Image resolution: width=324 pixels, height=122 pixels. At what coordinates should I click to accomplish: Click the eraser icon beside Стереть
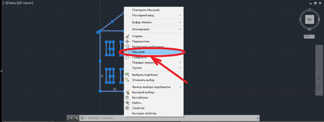tap(127, 36)
